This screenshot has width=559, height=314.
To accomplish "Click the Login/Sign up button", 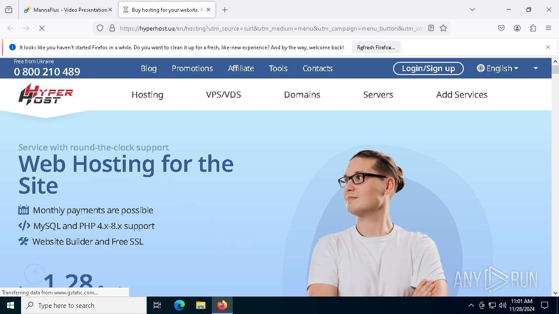I will tap(428, 68).
